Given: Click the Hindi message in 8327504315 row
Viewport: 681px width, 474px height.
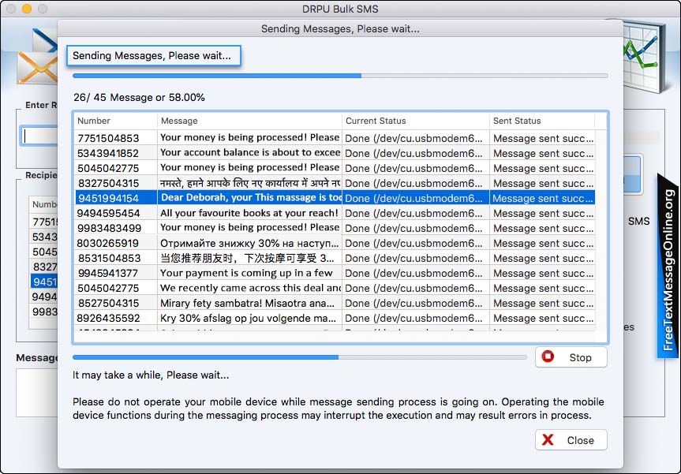Looking at the screenshot, I should click(249, 183).
